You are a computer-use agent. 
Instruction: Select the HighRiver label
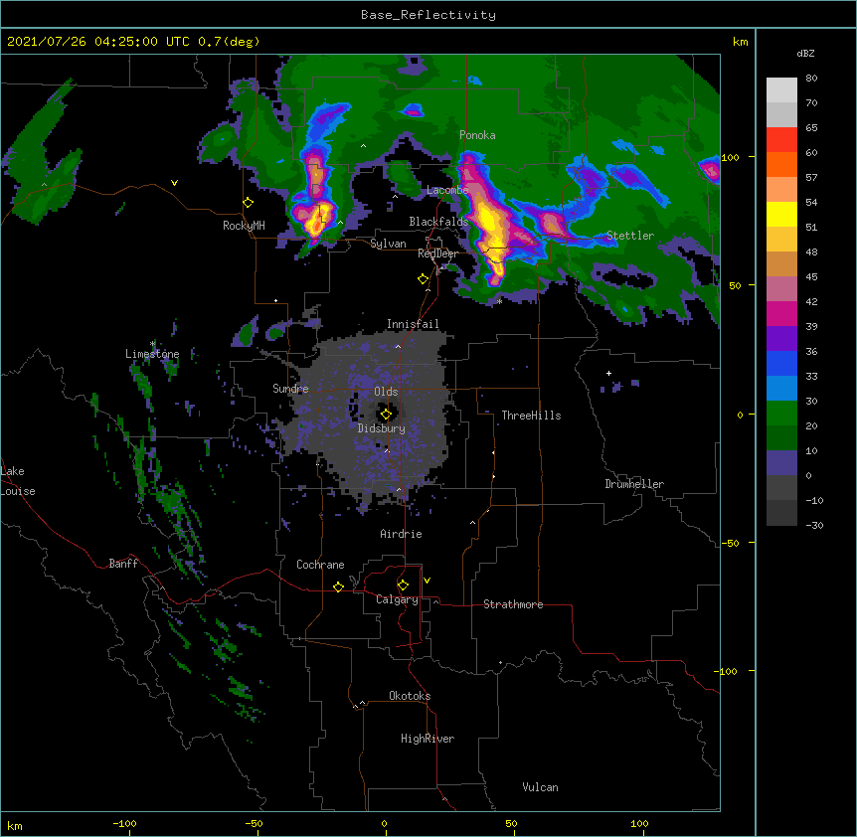pos(428,739)
